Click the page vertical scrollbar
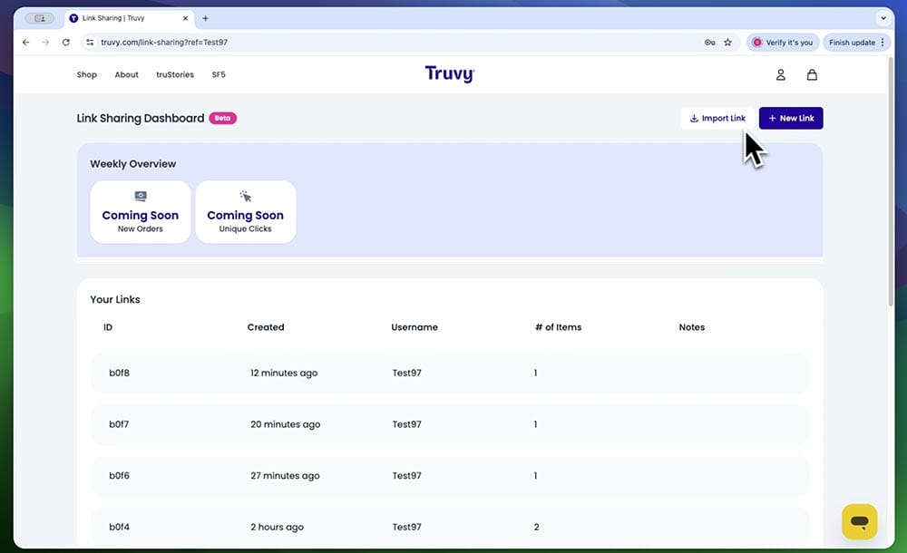The height and width of the screenshot is (553, 907). click(891, 182)
